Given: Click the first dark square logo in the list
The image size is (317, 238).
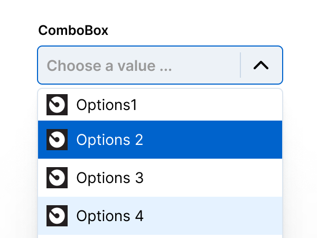Looking at the screenshot, I should click(x=57, y=105).
